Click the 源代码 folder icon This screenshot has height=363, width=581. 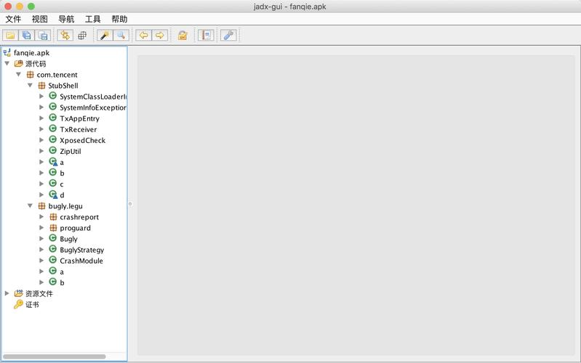click(18, 64)
